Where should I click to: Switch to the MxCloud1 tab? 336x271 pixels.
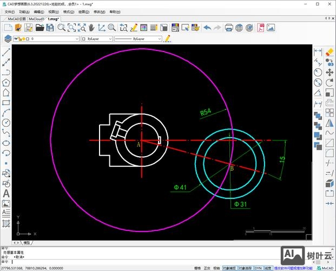tap(36, 18)
